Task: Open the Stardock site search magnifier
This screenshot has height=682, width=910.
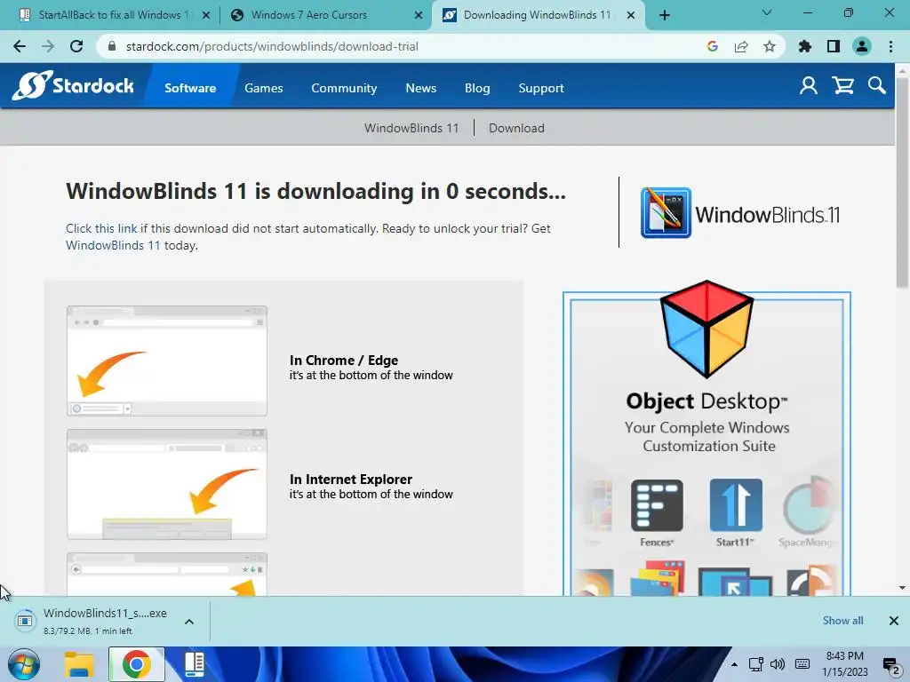Action: 877,86
